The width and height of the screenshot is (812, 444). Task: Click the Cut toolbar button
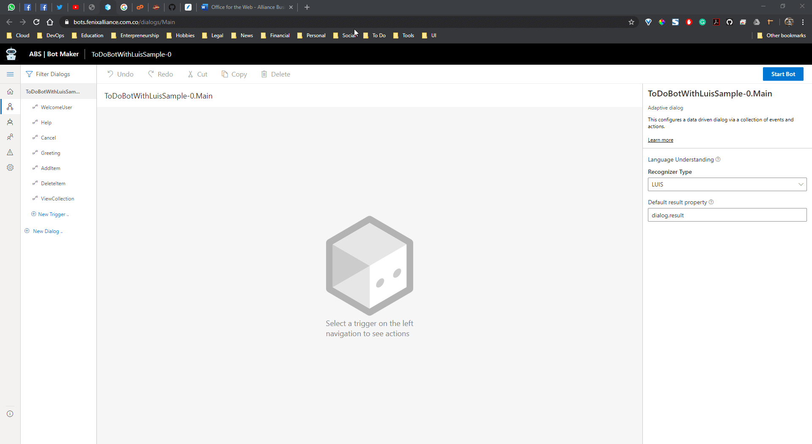tap(198, 74)
